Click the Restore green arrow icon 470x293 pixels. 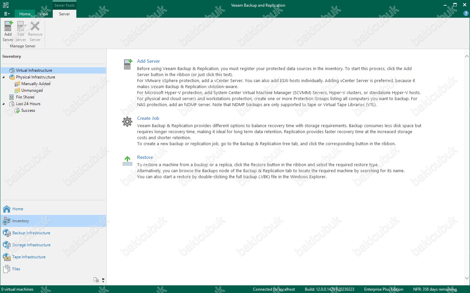pos(127,161)
